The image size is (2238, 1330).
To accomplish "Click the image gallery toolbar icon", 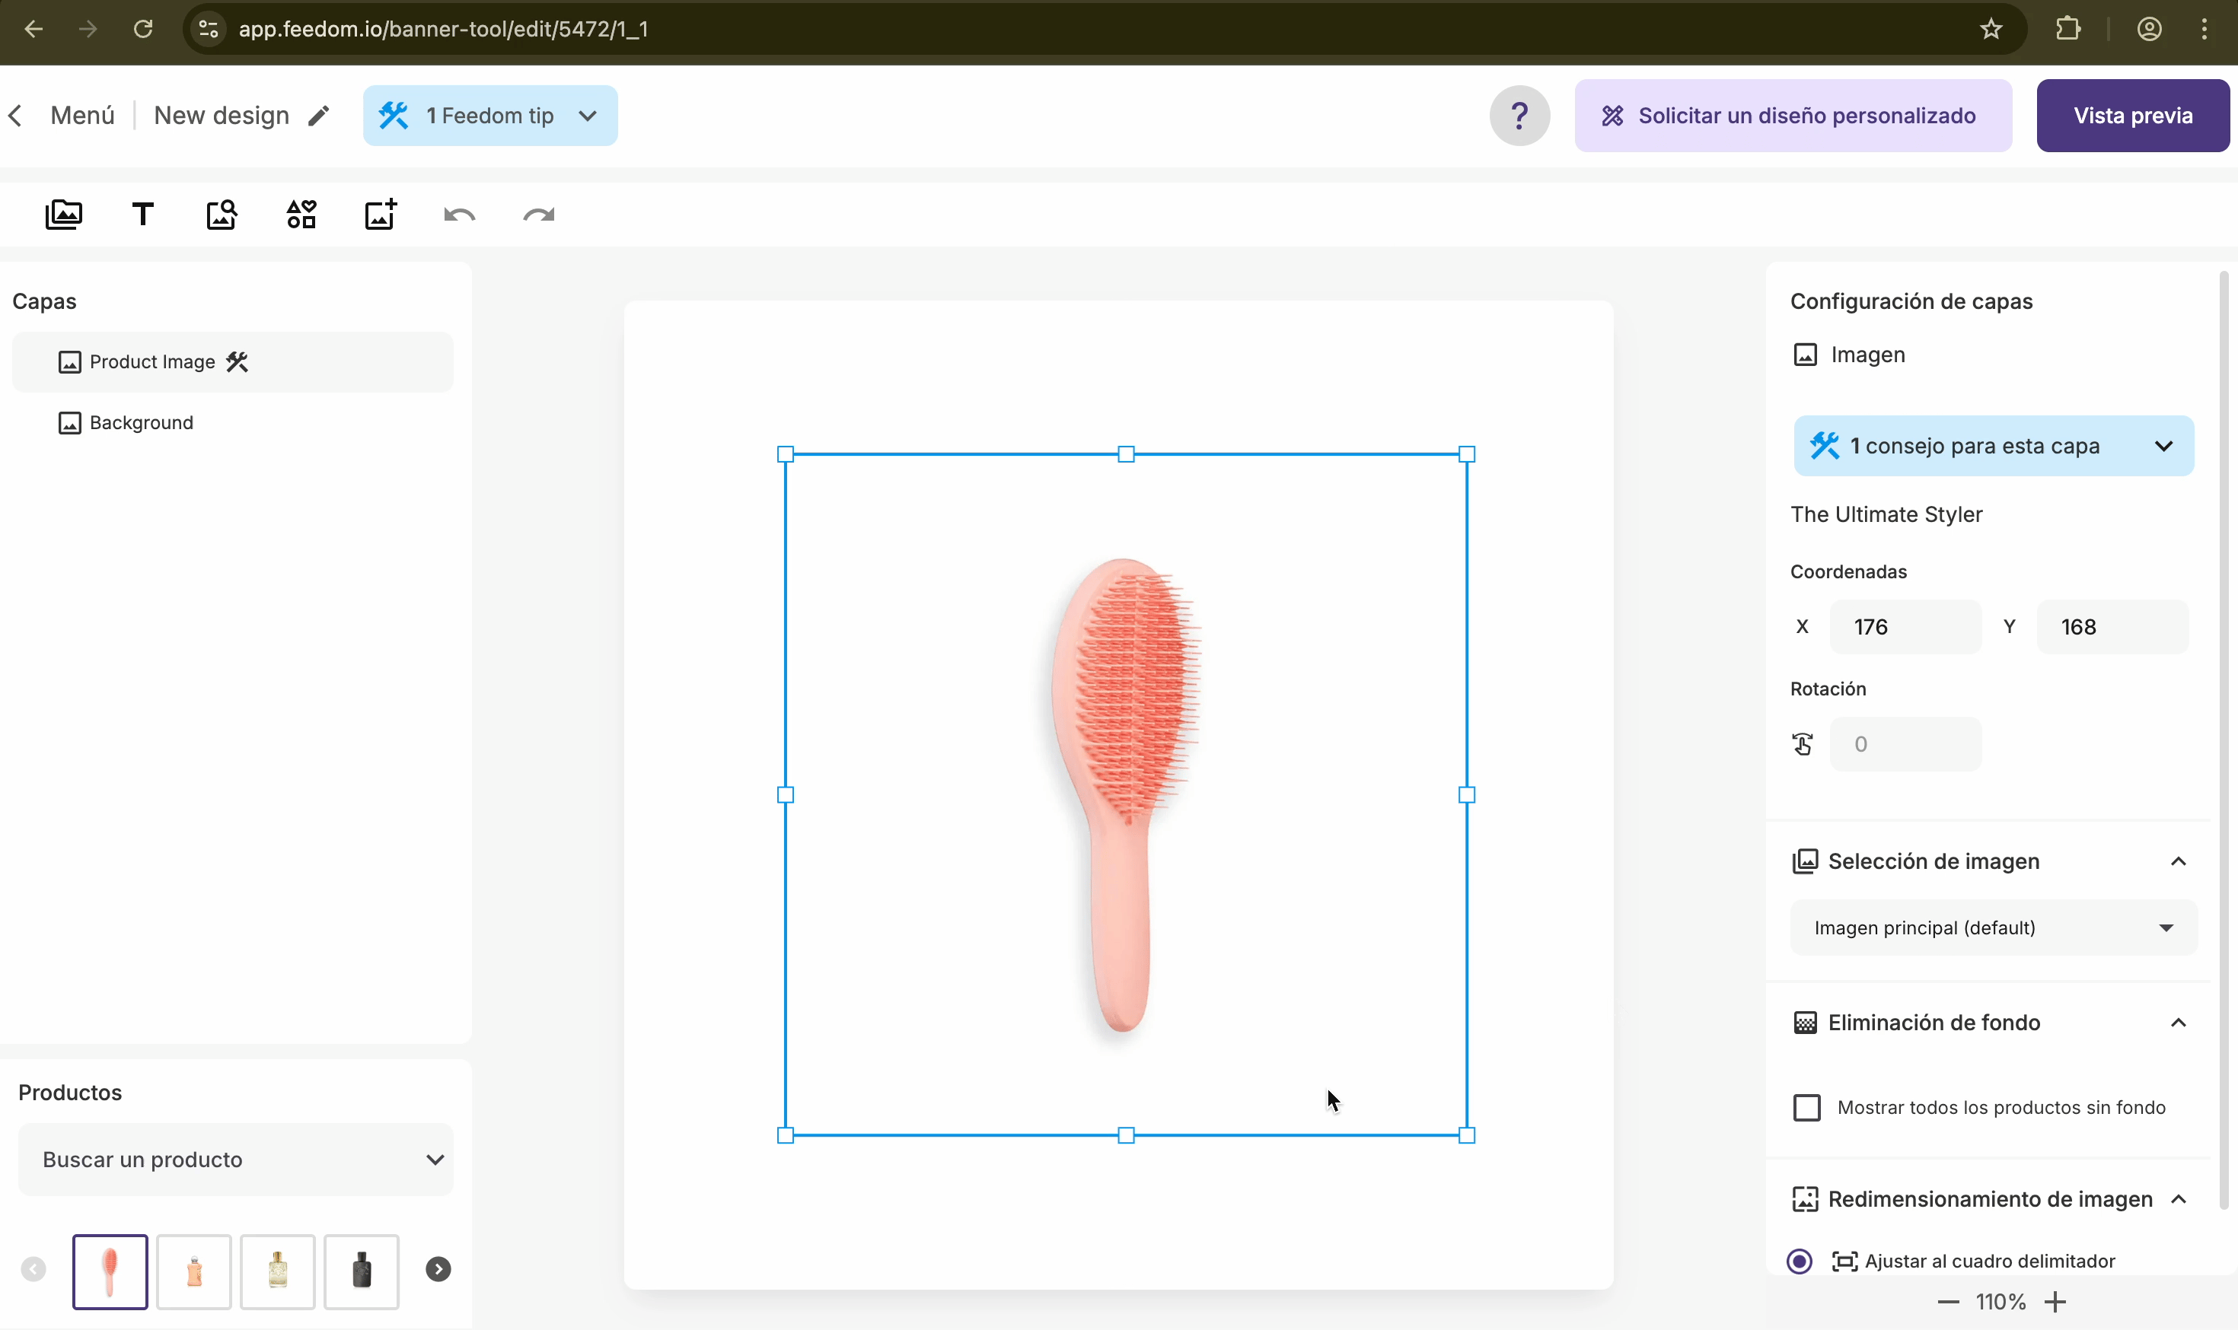I will [64, 215].
